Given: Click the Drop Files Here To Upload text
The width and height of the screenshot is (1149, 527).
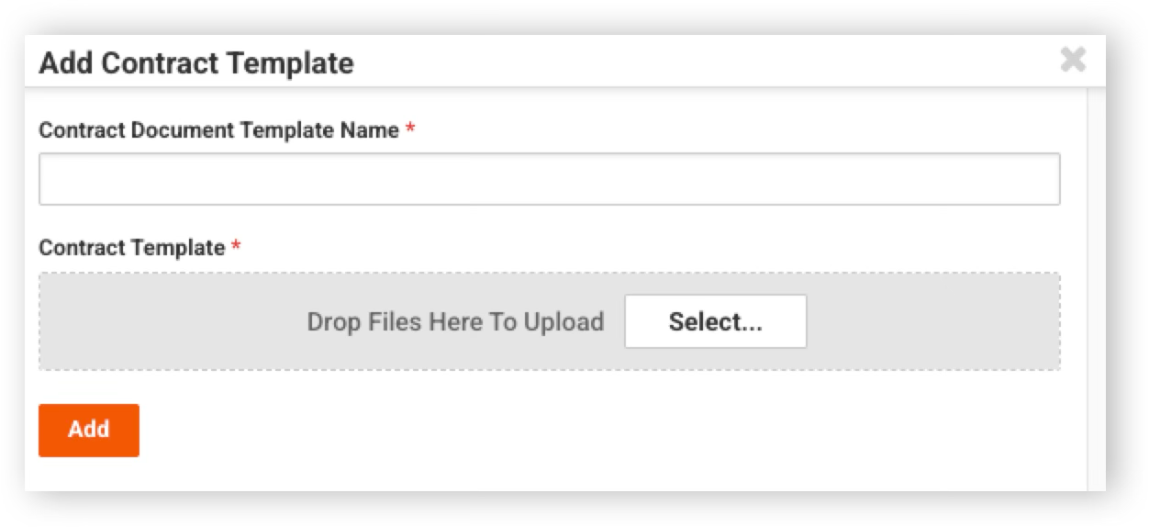Looking at the screenshot, I should click(x=455, y=322).
